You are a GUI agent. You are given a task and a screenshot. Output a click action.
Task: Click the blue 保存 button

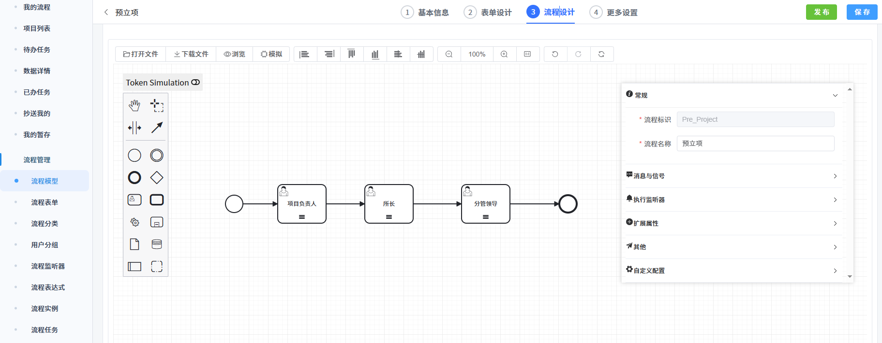pyautogui.click(x=862, y=12)
